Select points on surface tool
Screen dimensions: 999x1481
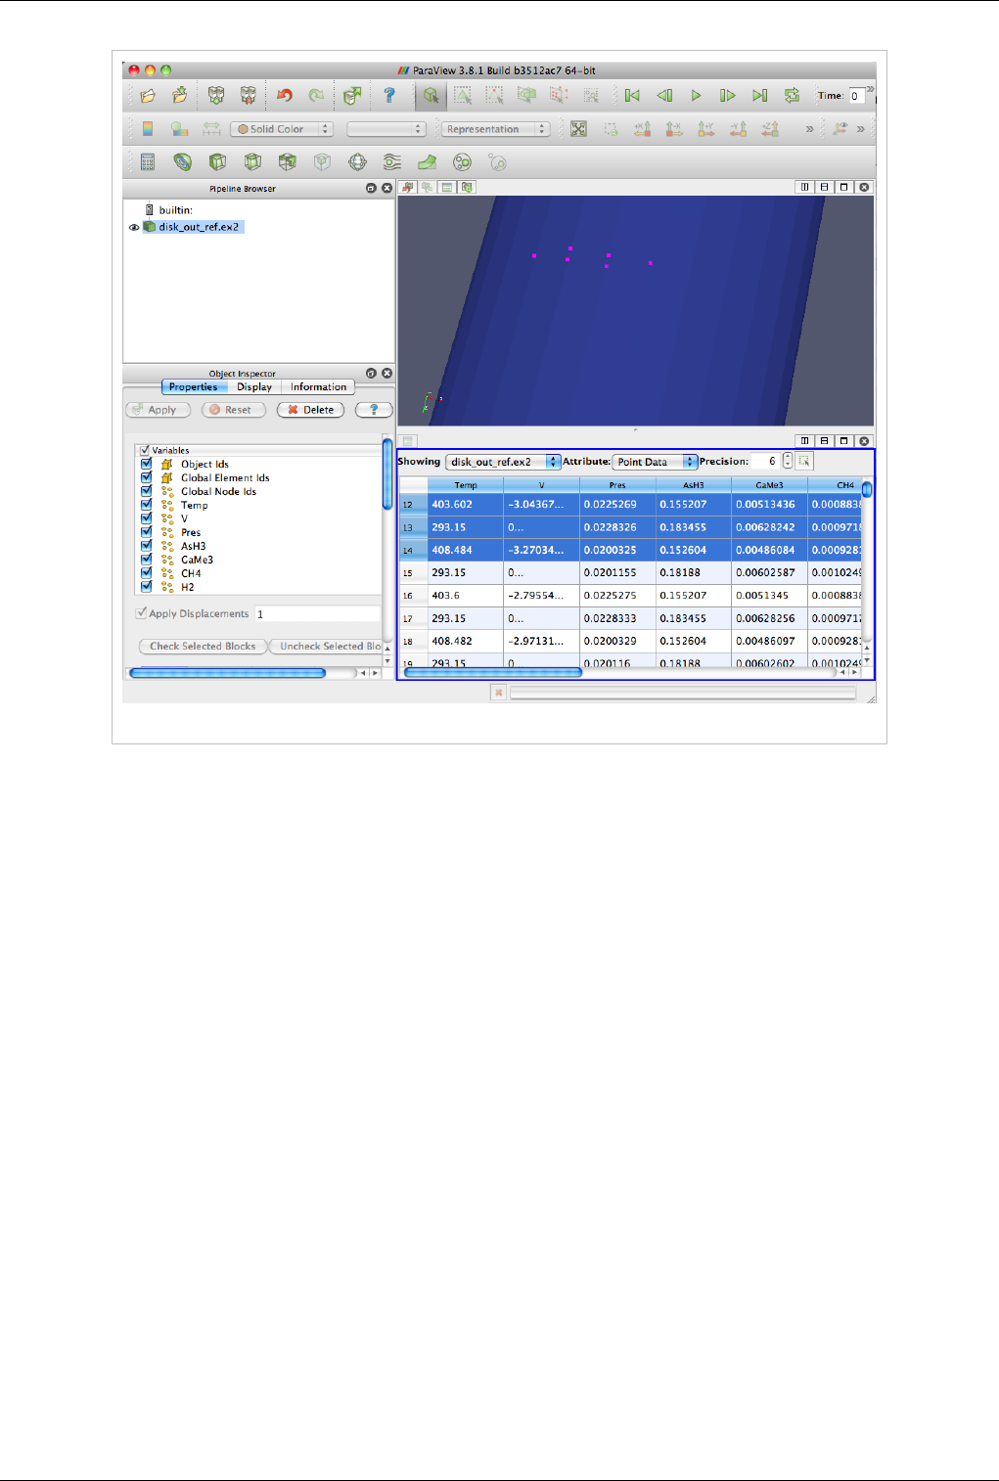click(x=494, y=96)
